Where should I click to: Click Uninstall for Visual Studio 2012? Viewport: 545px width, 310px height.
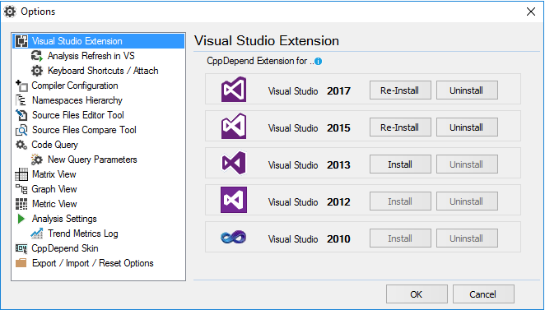(x=467, y=201)
